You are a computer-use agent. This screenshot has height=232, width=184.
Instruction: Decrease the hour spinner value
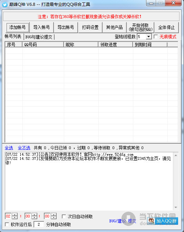click(x=14, y=217)
